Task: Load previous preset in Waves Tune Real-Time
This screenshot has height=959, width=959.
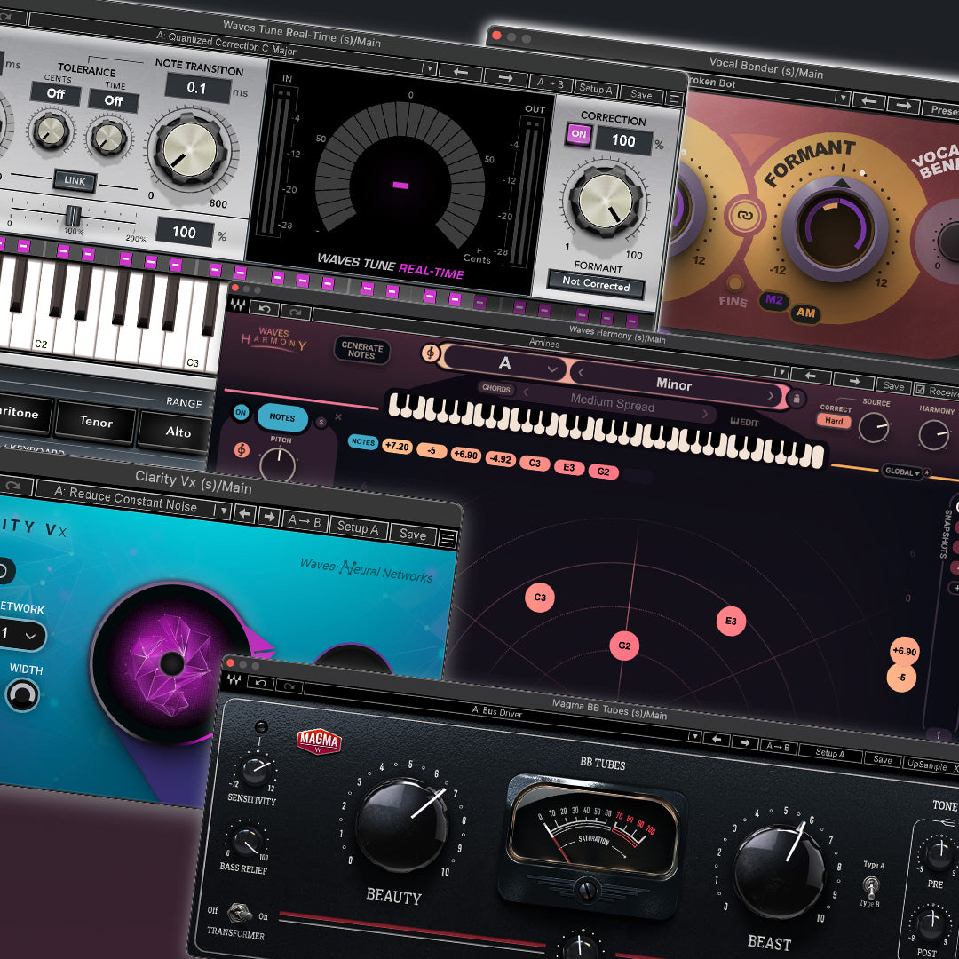Action: tap(461, 72)
